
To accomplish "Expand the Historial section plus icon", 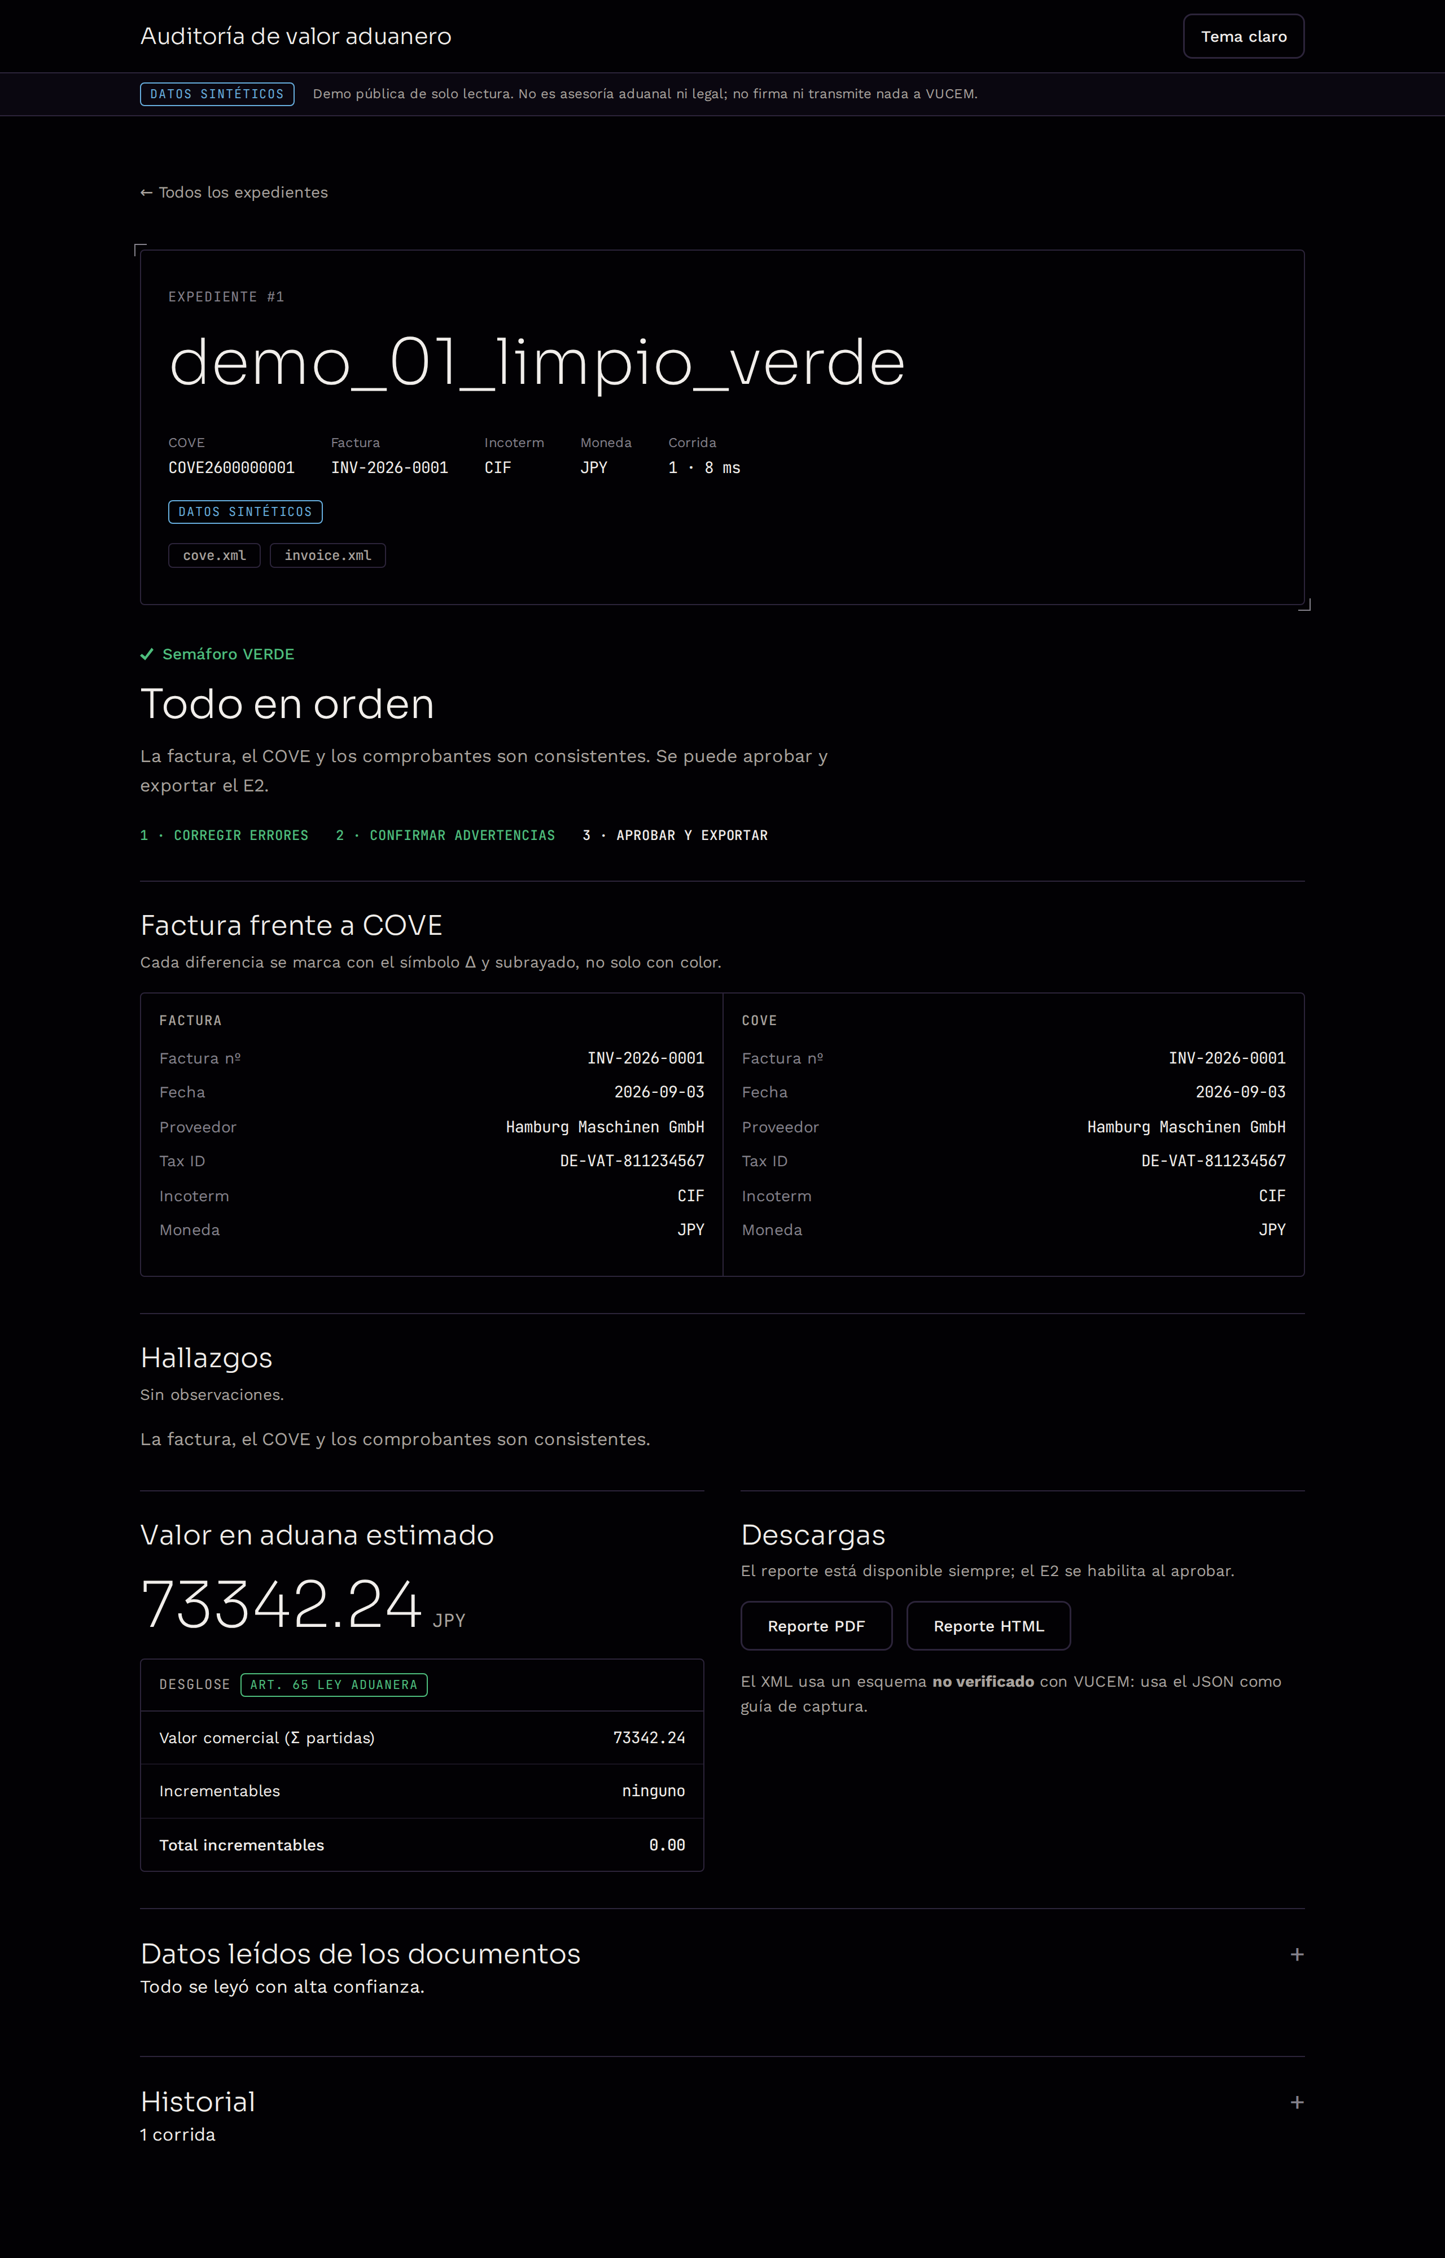I will (1297, 2102).
